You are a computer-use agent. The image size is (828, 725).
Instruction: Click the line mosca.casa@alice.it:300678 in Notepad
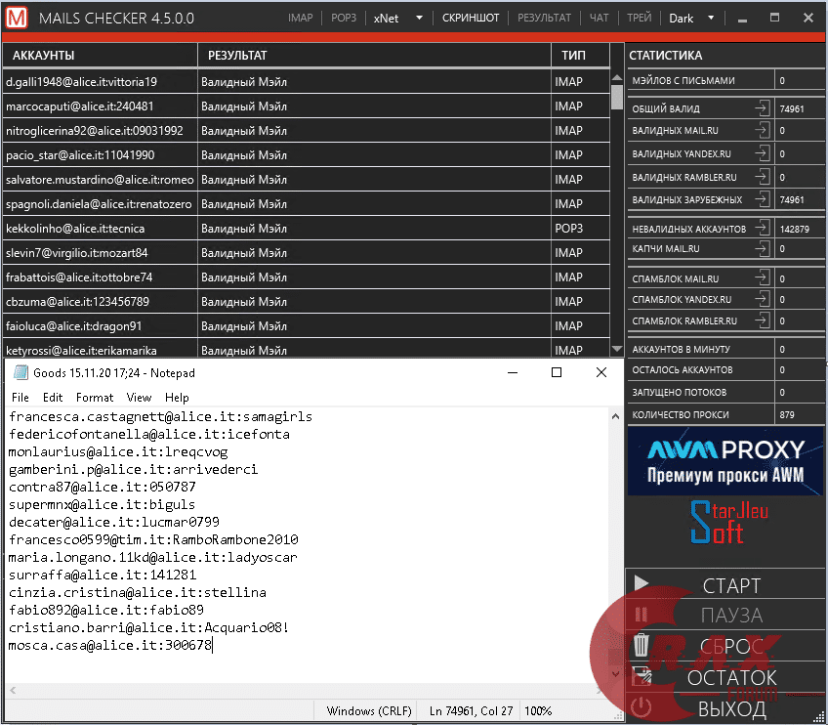pos(109,645)
